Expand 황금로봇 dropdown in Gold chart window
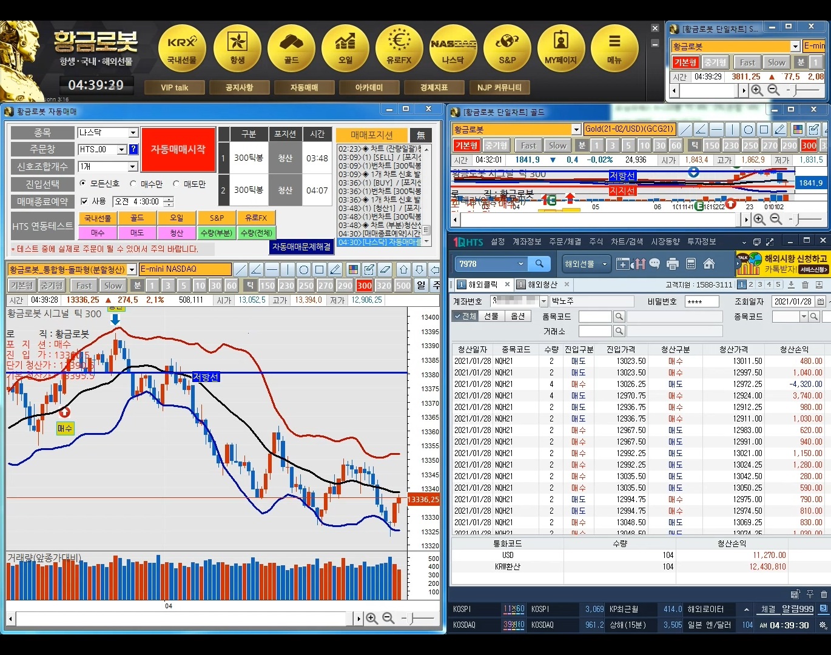This screenshot has height=655, width=831. coord(576,129)
